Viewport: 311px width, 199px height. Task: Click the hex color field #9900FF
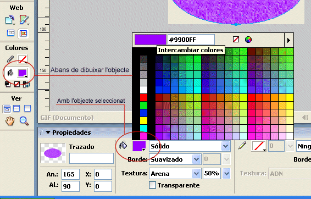(x=191, y=40)
